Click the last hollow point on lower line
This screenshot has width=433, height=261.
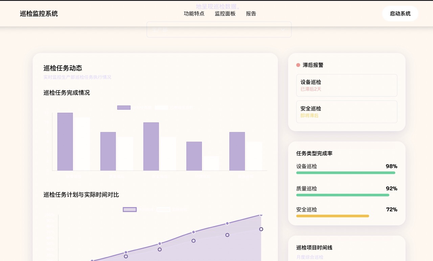click(261, 229)
